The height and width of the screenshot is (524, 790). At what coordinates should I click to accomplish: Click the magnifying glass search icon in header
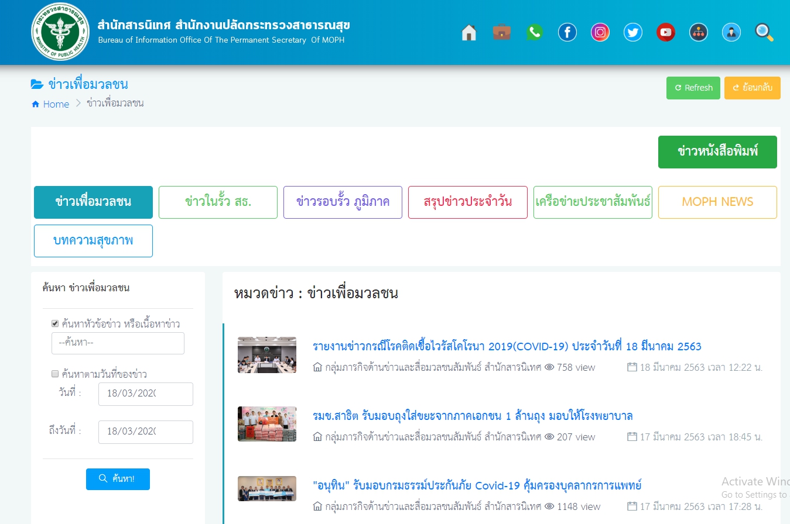pyautogui.click(x=764, y=32)
